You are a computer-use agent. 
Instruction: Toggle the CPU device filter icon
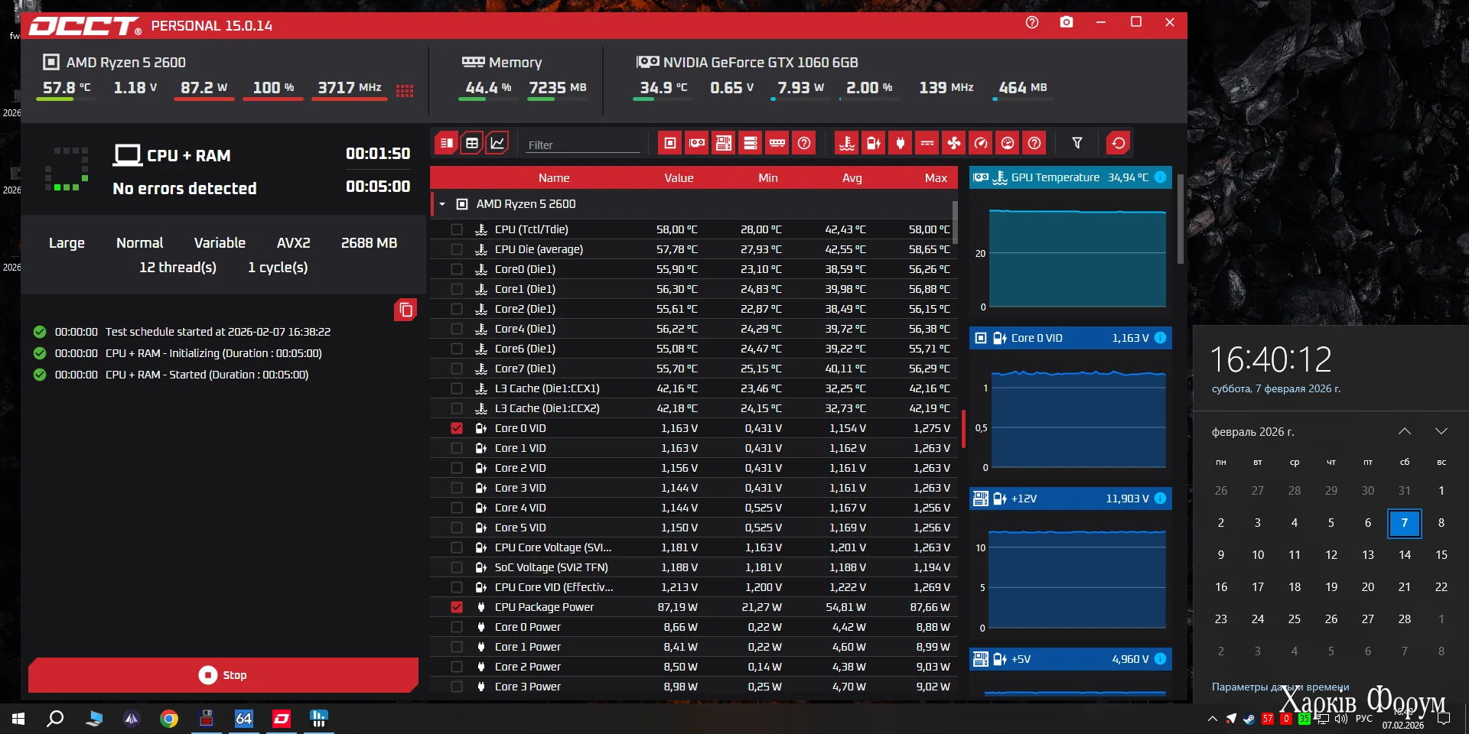(670, 143)
